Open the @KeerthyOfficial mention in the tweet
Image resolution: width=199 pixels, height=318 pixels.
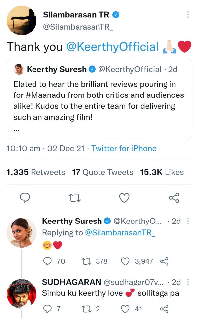coord(112,47)
